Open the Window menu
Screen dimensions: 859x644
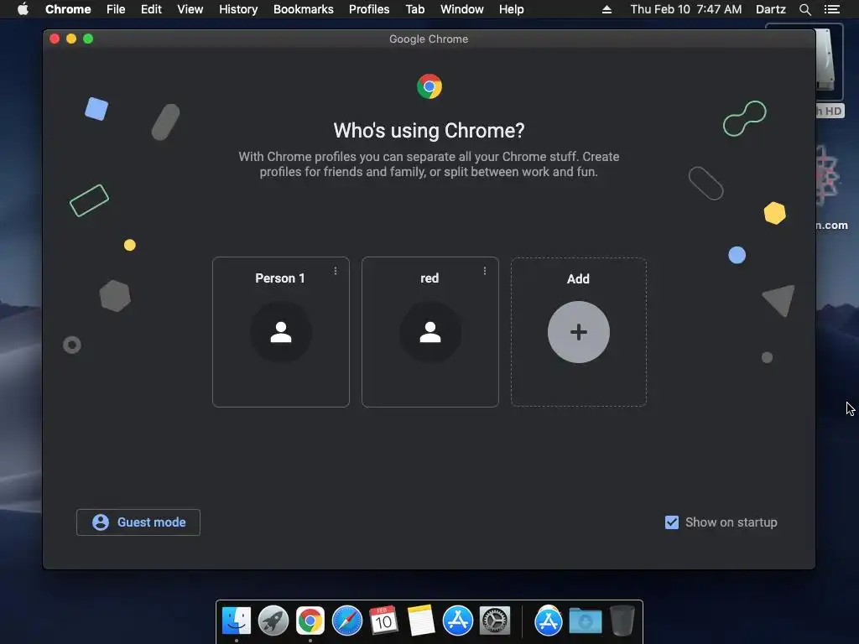462,9
